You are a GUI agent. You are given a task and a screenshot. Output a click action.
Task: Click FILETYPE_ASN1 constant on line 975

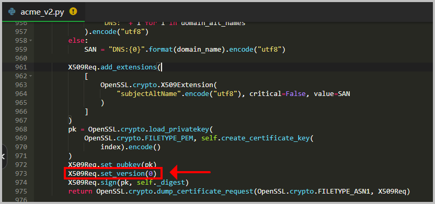coord(344,191)
